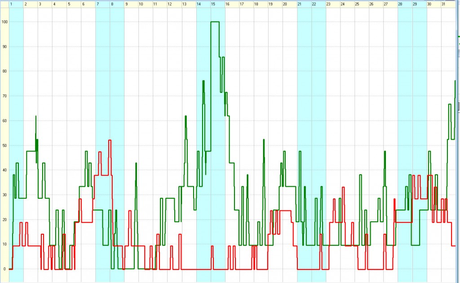Screen dimensions: 460x283
Task: Select the day 31 header cell
Action: point(448,4)
